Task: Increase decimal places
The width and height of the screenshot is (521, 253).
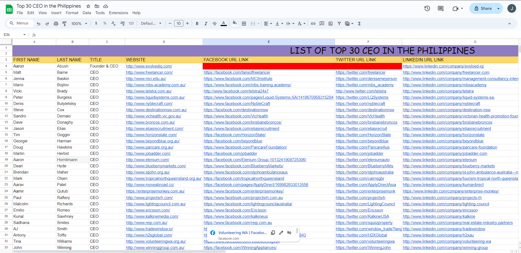Action: pos(122,24)
